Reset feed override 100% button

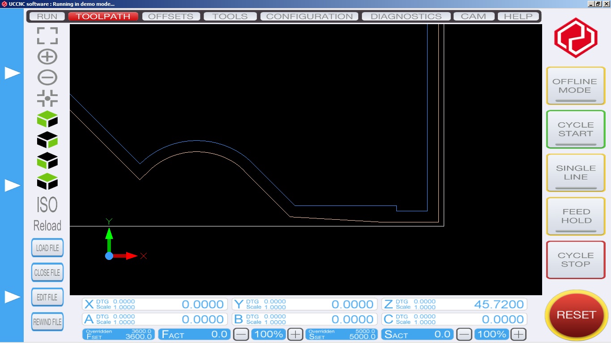point(268,335)
